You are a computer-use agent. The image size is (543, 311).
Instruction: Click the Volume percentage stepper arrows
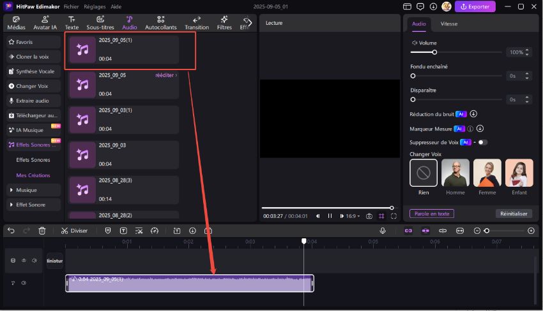coord(527,52)
